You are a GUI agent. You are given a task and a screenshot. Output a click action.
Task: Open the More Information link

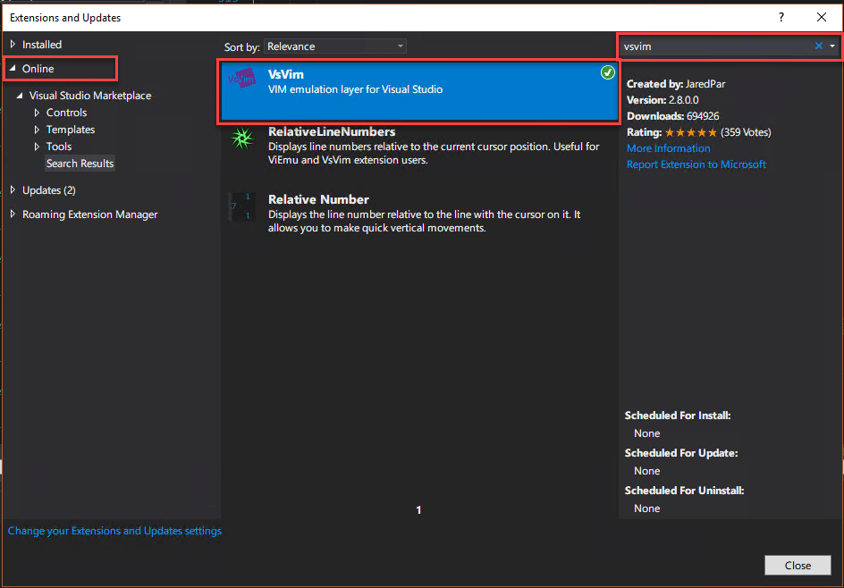(x=668, y=148)
